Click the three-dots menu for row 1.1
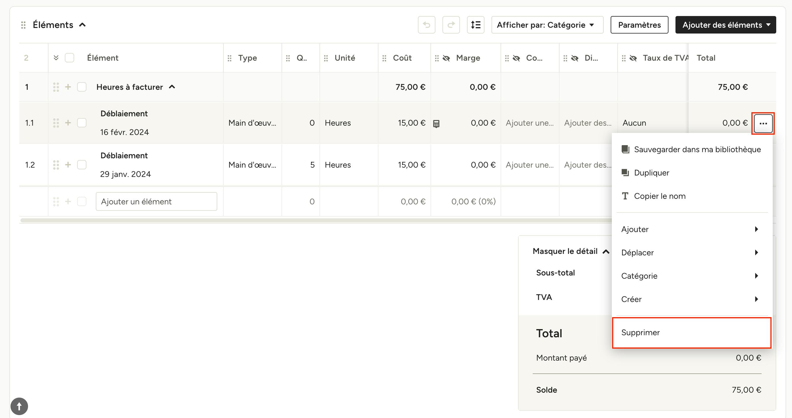The image size is (792, 418). pos(763,123)
